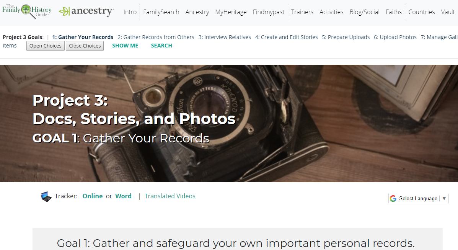
Task: Click the laptop Tracker icon
Action: coord(46,196)
